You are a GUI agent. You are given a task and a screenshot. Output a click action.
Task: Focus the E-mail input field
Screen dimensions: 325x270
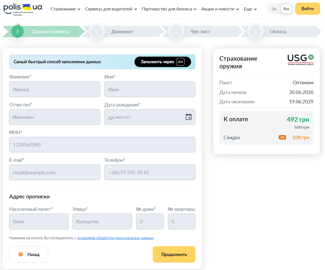pos(55,172)
